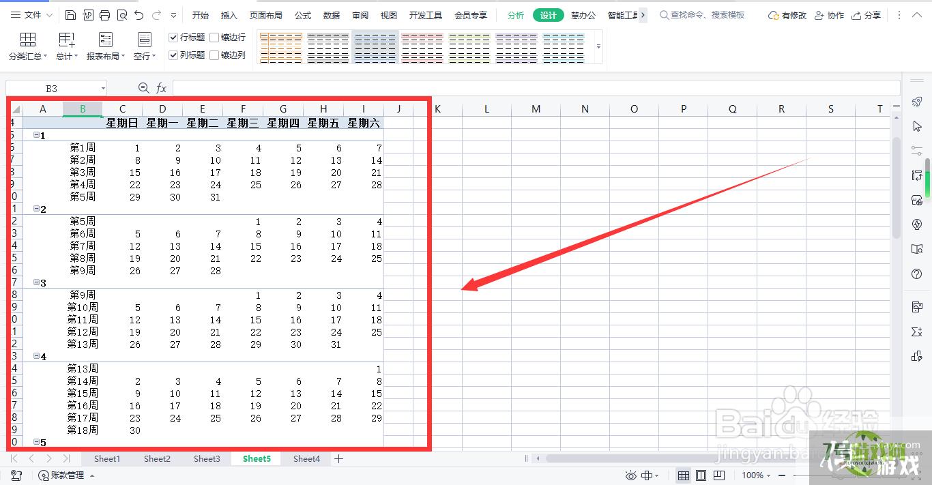Switch to the 页面布局 tab
Viewport: 932px width, 485px height.
(x=266, y=15)
